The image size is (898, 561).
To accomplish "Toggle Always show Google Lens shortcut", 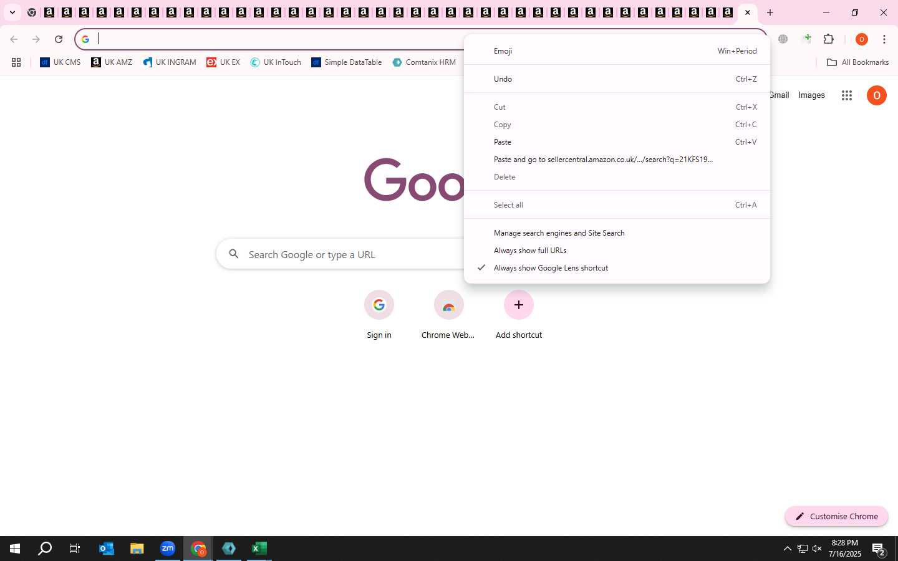I will tap(617, 268).
